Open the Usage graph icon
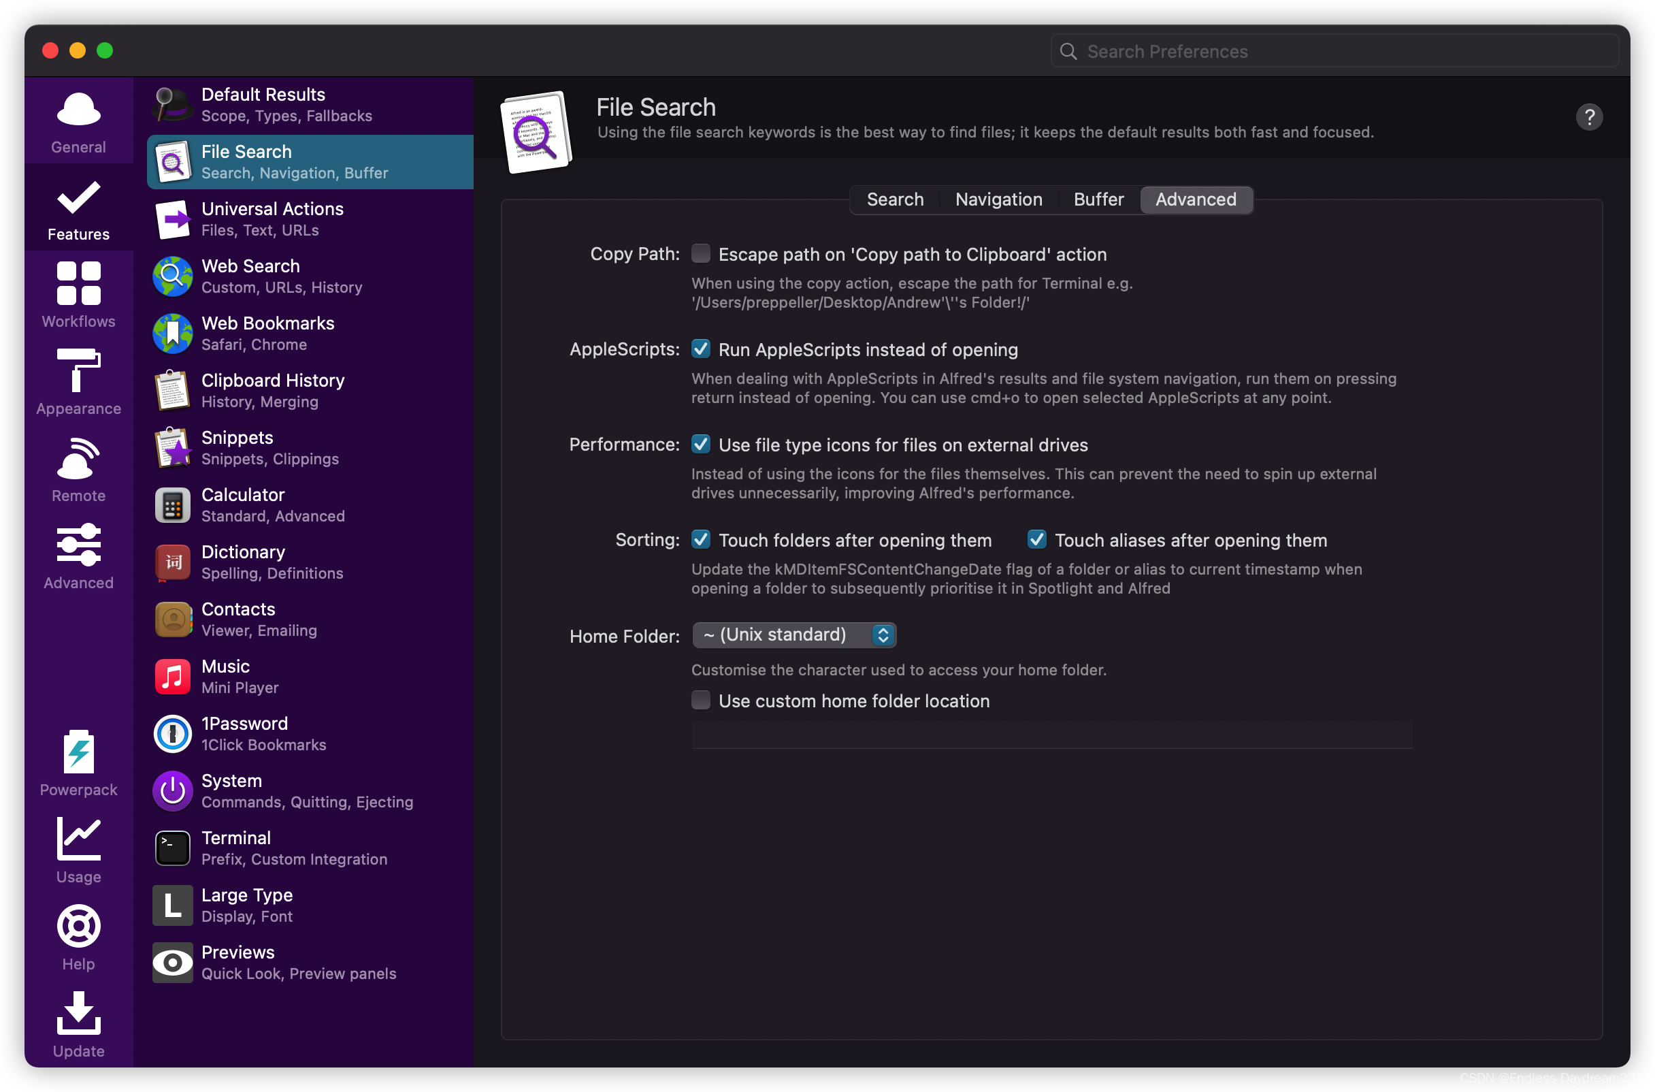 (x=79, y=839)
